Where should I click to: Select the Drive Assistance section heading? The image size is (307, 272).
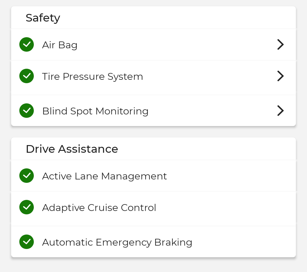72,149
